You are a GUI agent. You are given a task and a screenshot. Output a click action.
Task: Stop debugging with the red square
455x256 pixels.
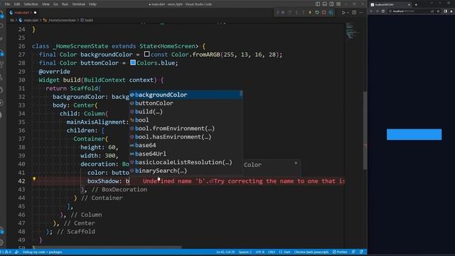(x=324, y=13)
